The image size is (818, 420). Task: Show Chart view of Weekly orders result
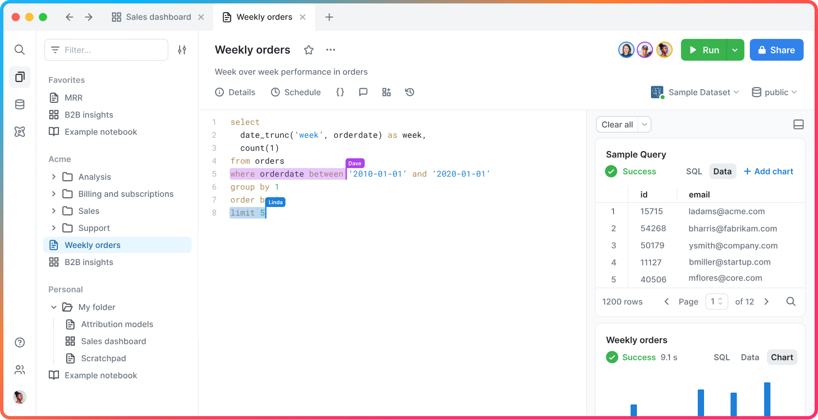click(782, 357)
